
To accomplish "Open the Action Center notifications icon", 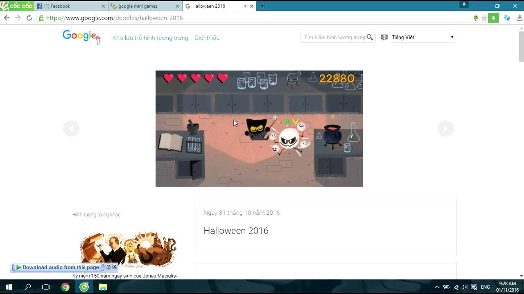I will tap(474, 287).
